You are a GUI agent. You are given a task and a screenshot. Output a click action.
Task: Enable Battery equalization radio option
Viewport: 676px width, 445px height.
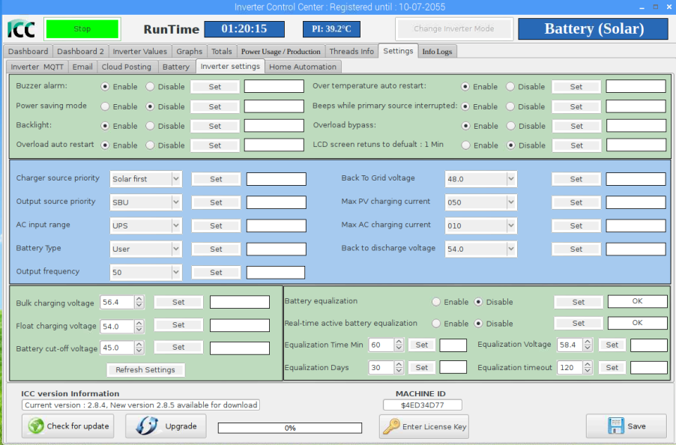tap(436, 302)
